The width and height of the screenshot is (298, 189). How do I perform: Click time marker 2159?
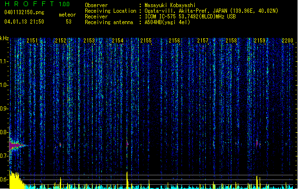coord(260,41)
